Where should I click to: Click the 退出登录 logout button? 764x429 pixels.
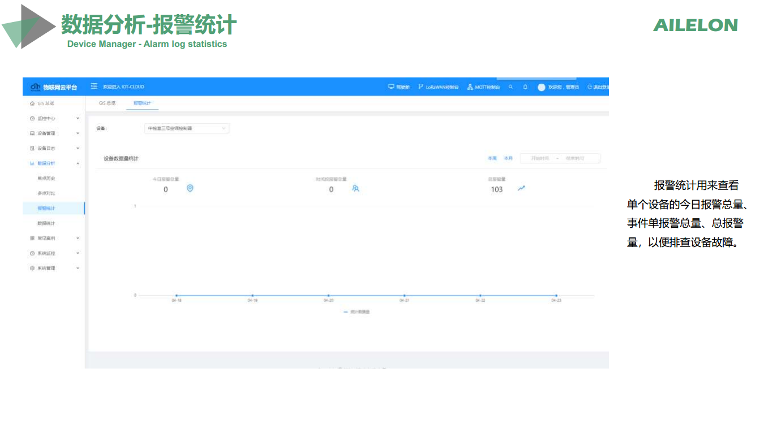[x=598, y=87]
